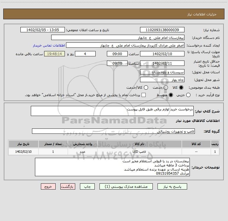Click the province field سیستان و بلوچستان
The width and height of the screenshot is (228, 221).
[162, 72]
